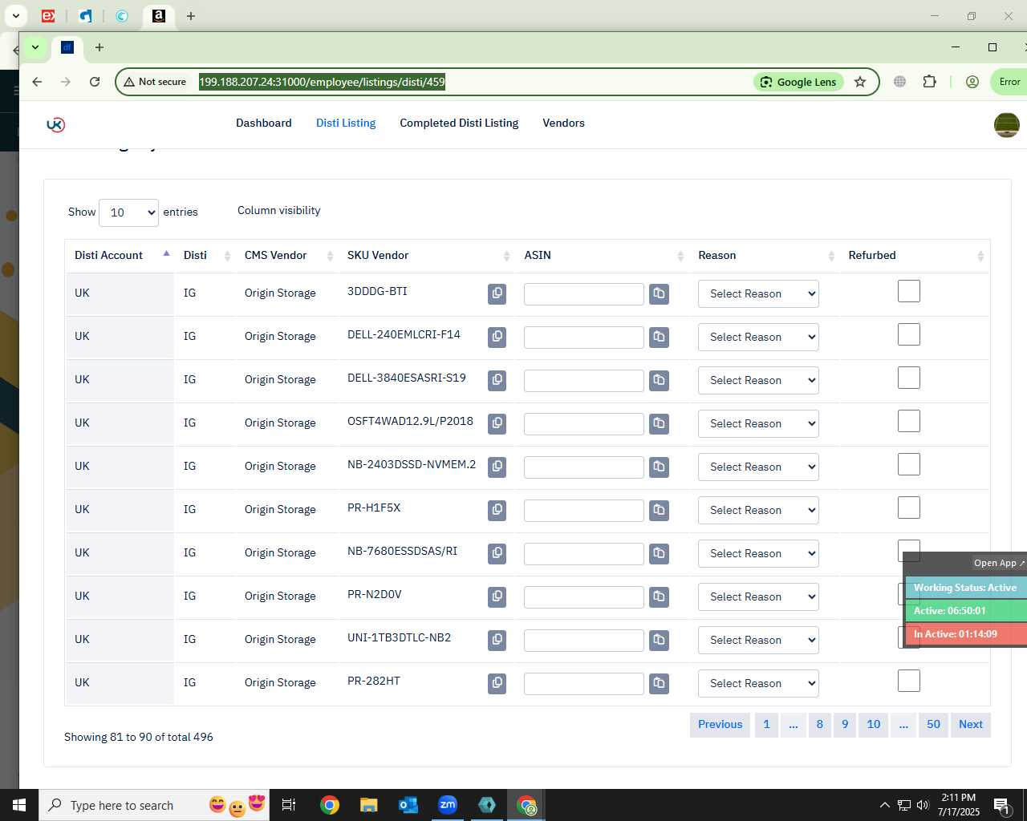Copy SKU PR-282HT using copy icon
This screenshot has height=821, width=1027.
pyautogui.click(x=497, y=683)
